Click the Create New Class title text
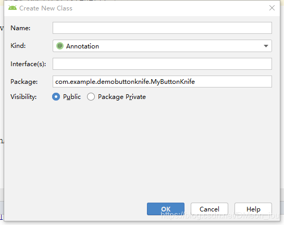The height and width of the screenshot is (225, 284). pyautogui.click(x=46, y=8)
